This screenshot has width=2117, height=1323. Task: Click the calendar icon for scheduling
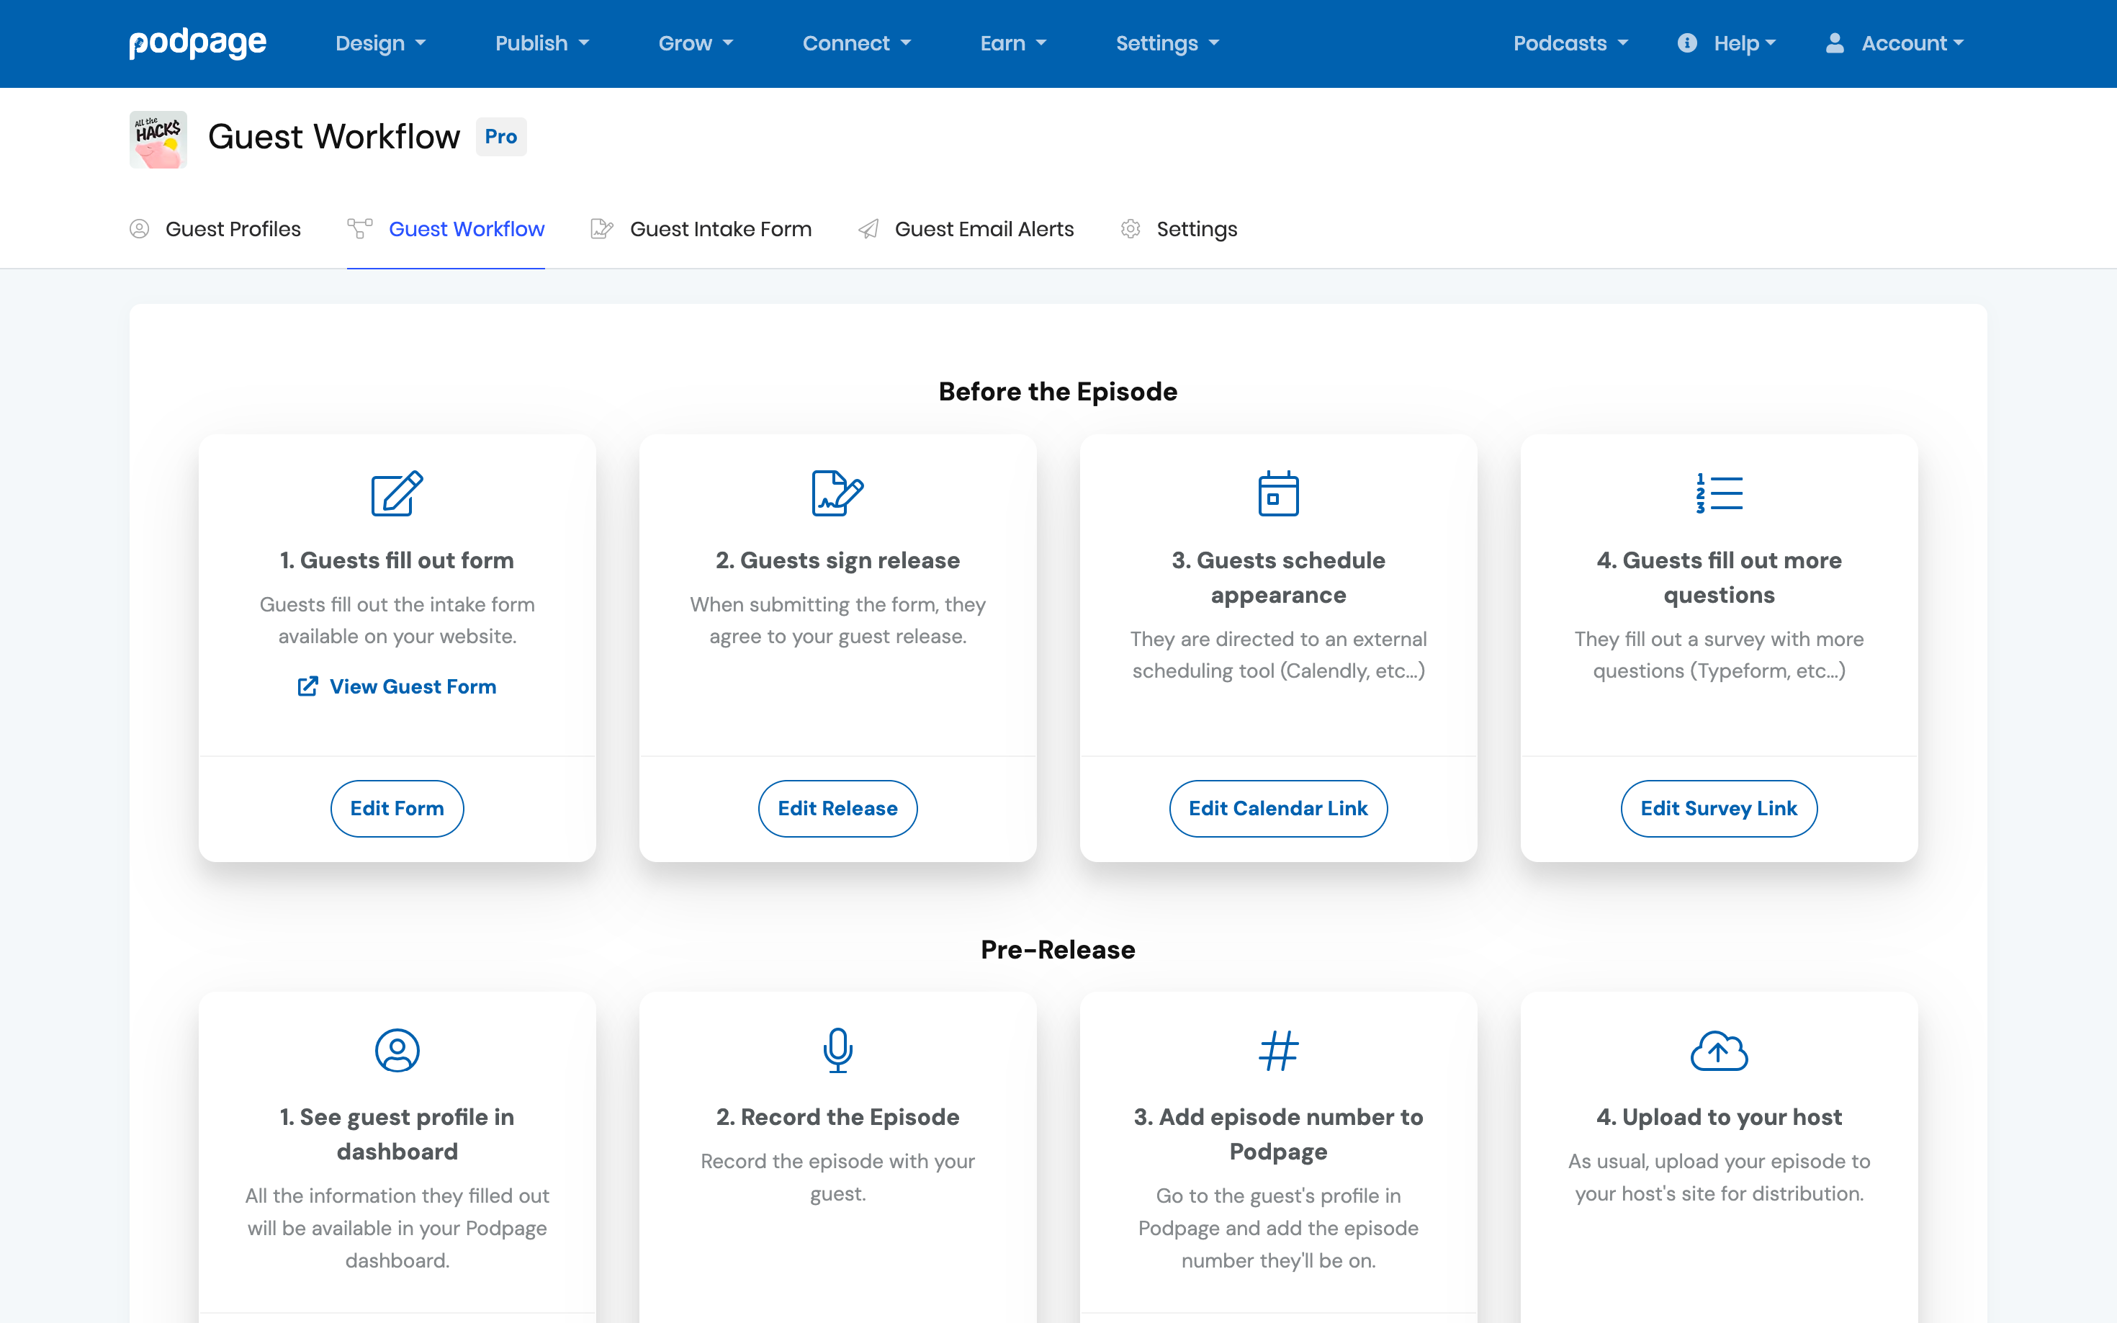[1278, 493]
